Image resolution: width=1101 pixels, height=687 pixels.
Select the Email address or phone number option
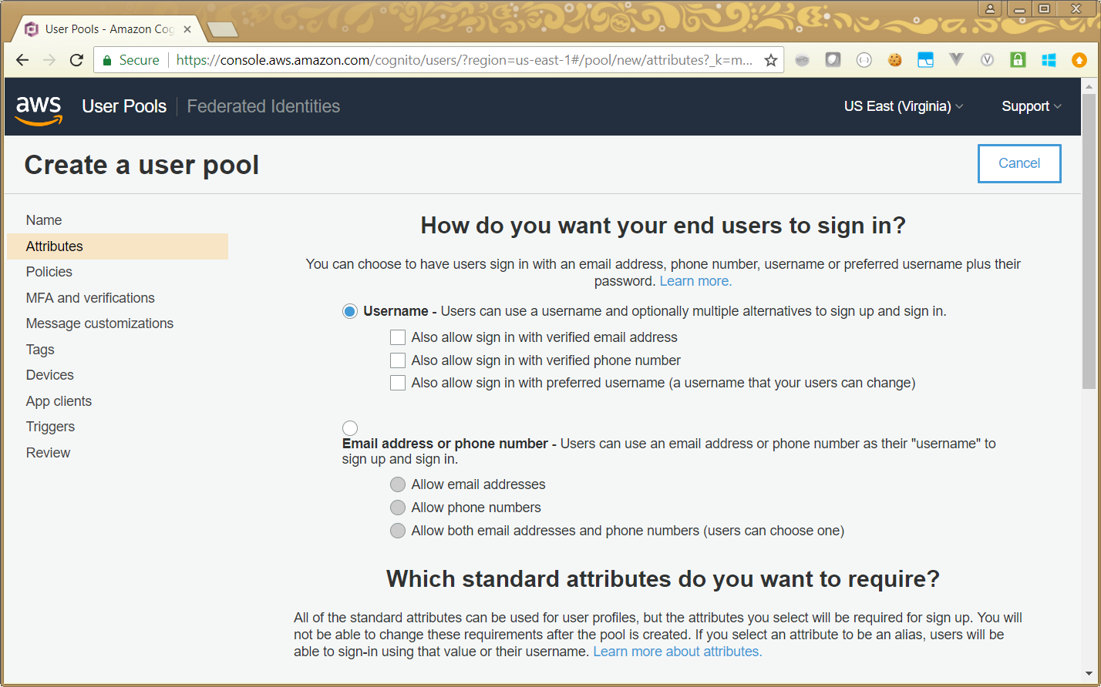[350, 428]
